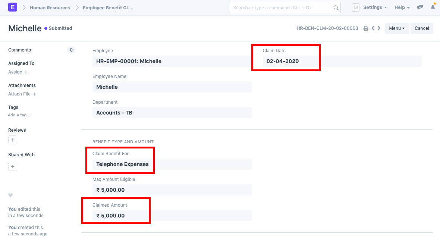Navigate to Human Resources breadcrumb
The image size is (440, 238).
(50, 7)
